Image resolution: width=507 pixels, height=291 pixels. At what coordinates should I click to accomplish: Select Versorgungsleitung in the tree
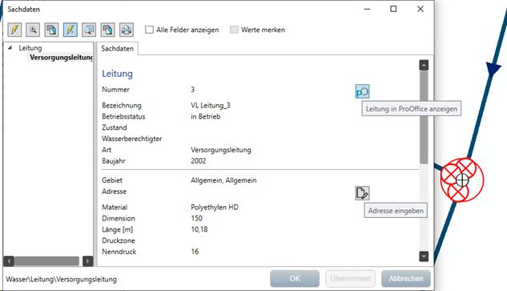[x=62, y=58]
